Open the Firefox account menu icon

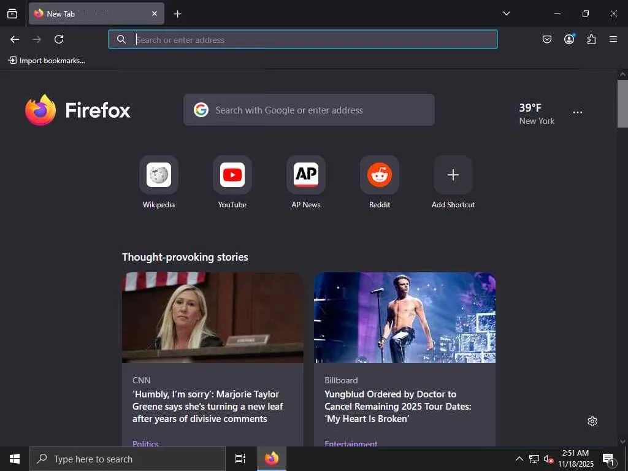pos(569,39)
